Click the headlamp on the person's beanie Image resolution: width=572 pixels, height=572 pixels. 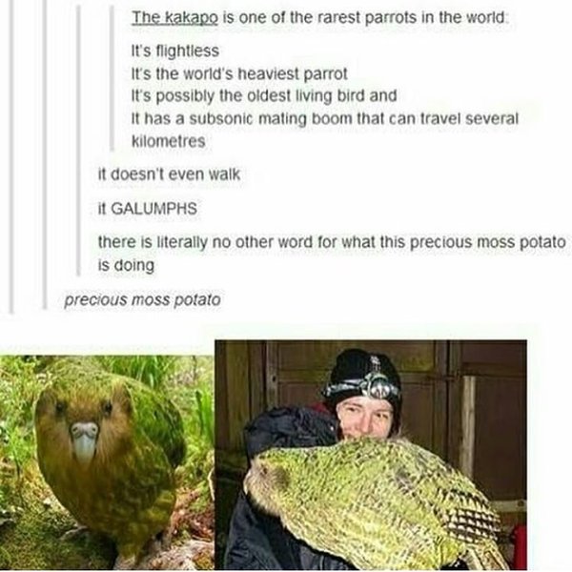[378, 387]
